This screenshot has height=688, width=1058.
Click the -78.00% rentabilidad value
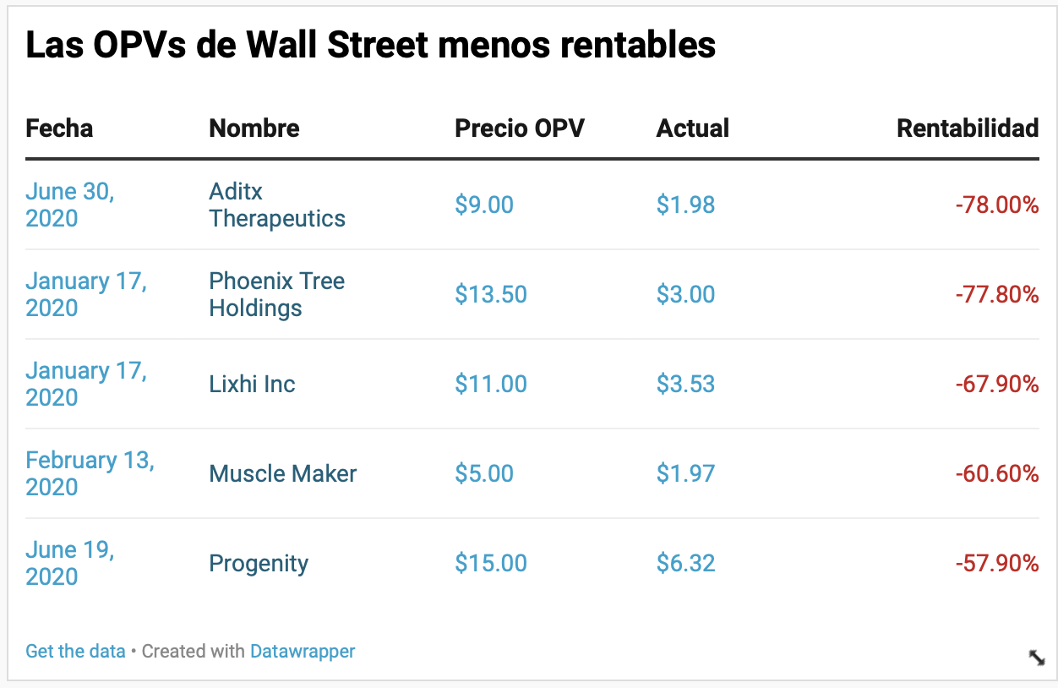point(997,205)
